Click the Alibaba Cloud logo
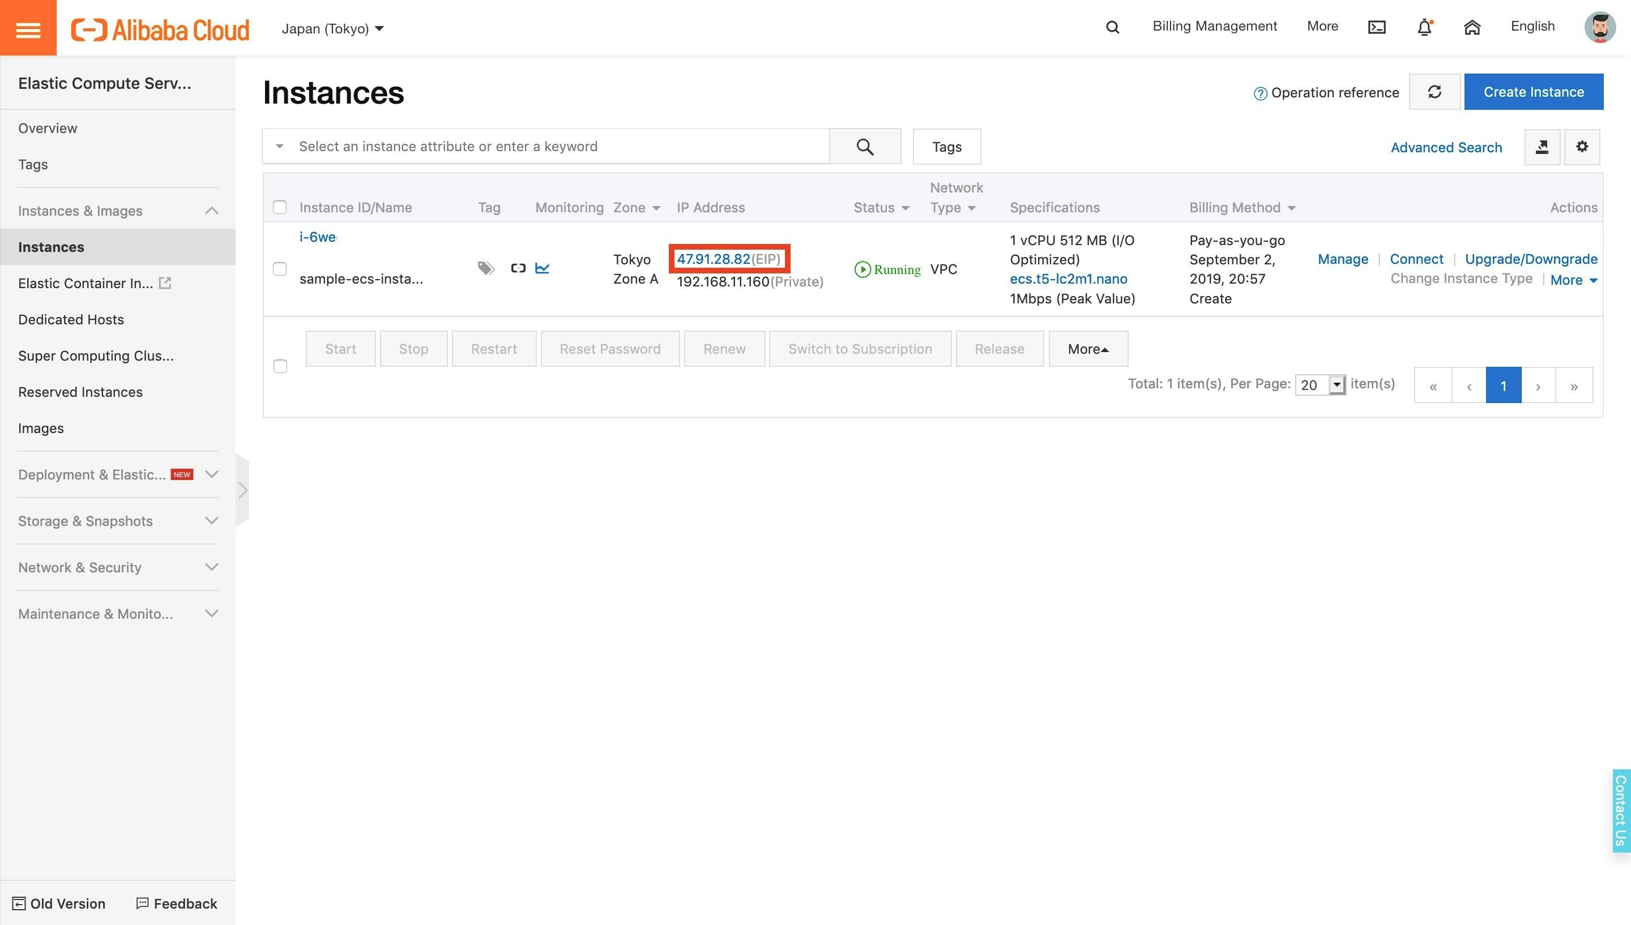The image size is (1631, 925). click(160, 29)
